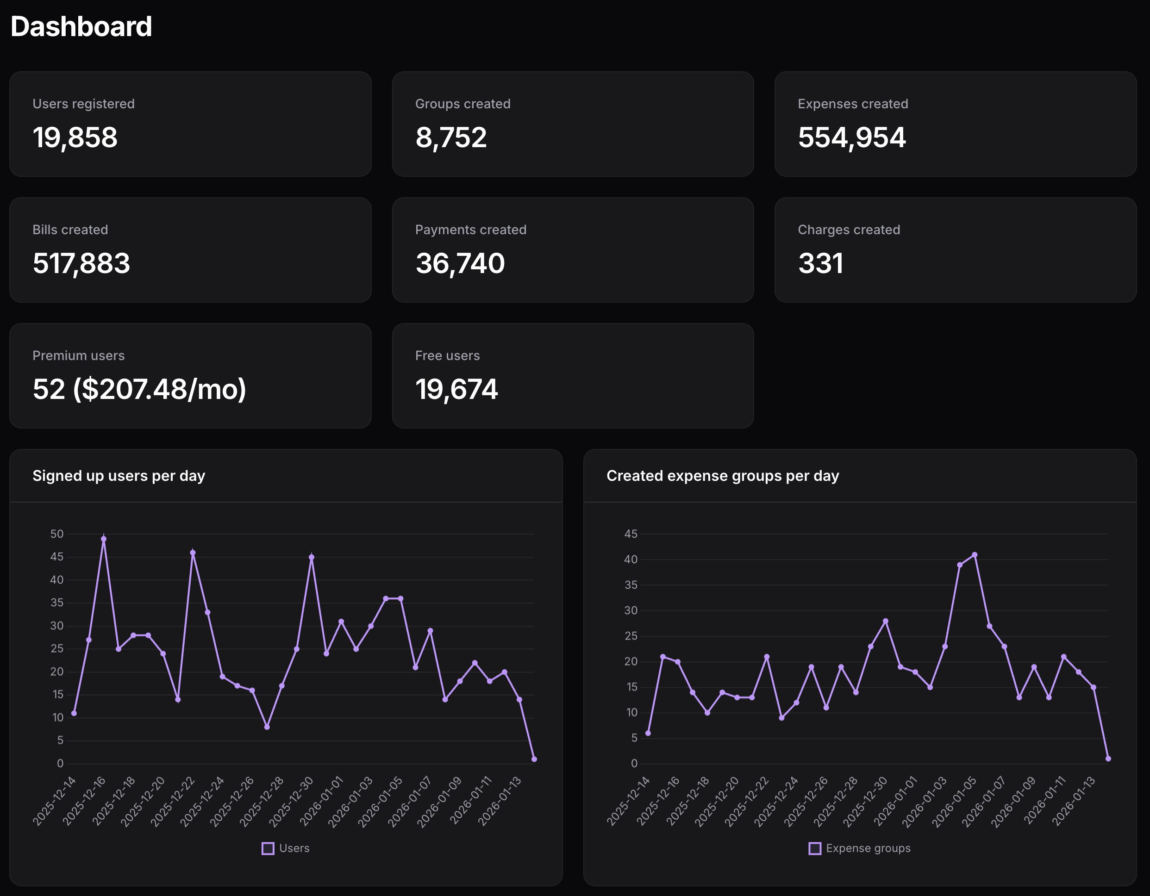Click the 2025-12-14 label on users chart axis
1150x896 pixels.
click(x=55, y=801)
